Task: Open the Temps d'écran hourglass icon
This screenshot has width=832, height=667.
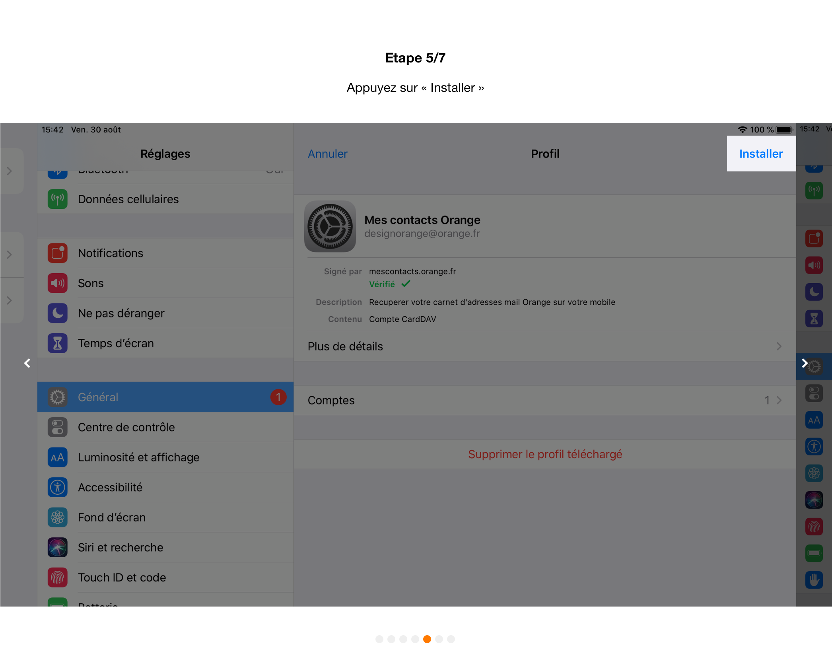Action: pyautogui.click(x=58, y=343)
